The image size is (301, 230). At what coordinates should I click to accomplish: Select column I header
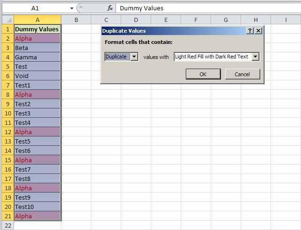pyautogui.click(x=286, y=20)
